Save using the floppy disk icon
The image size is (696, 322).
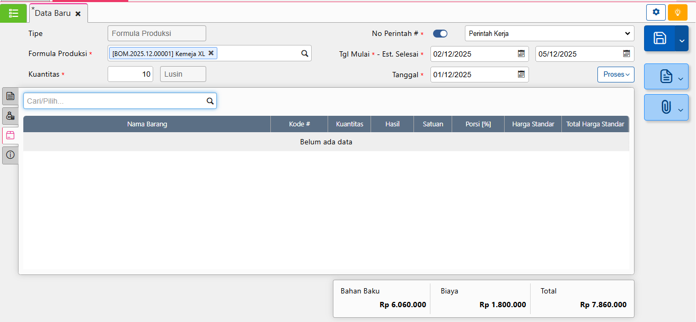pos(659,38)
